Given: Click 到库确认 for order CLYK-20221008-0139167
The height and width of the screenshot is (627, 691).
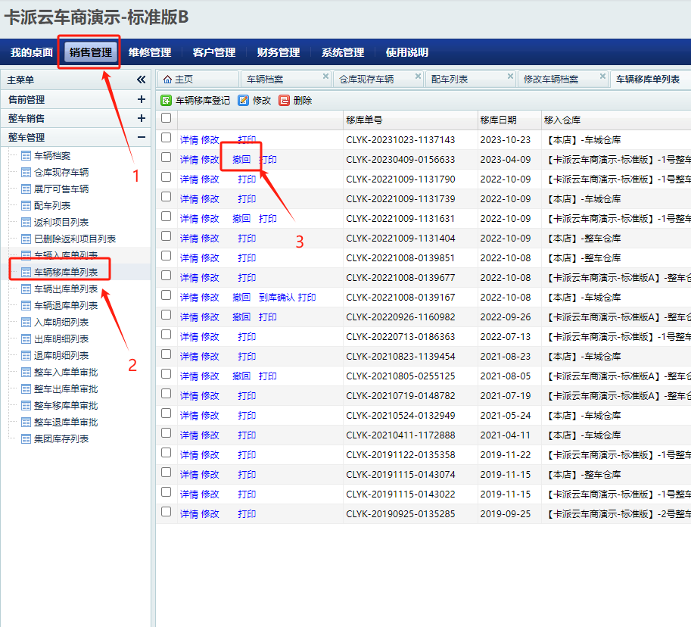Looking at the screenshot, I should (276, 298).
